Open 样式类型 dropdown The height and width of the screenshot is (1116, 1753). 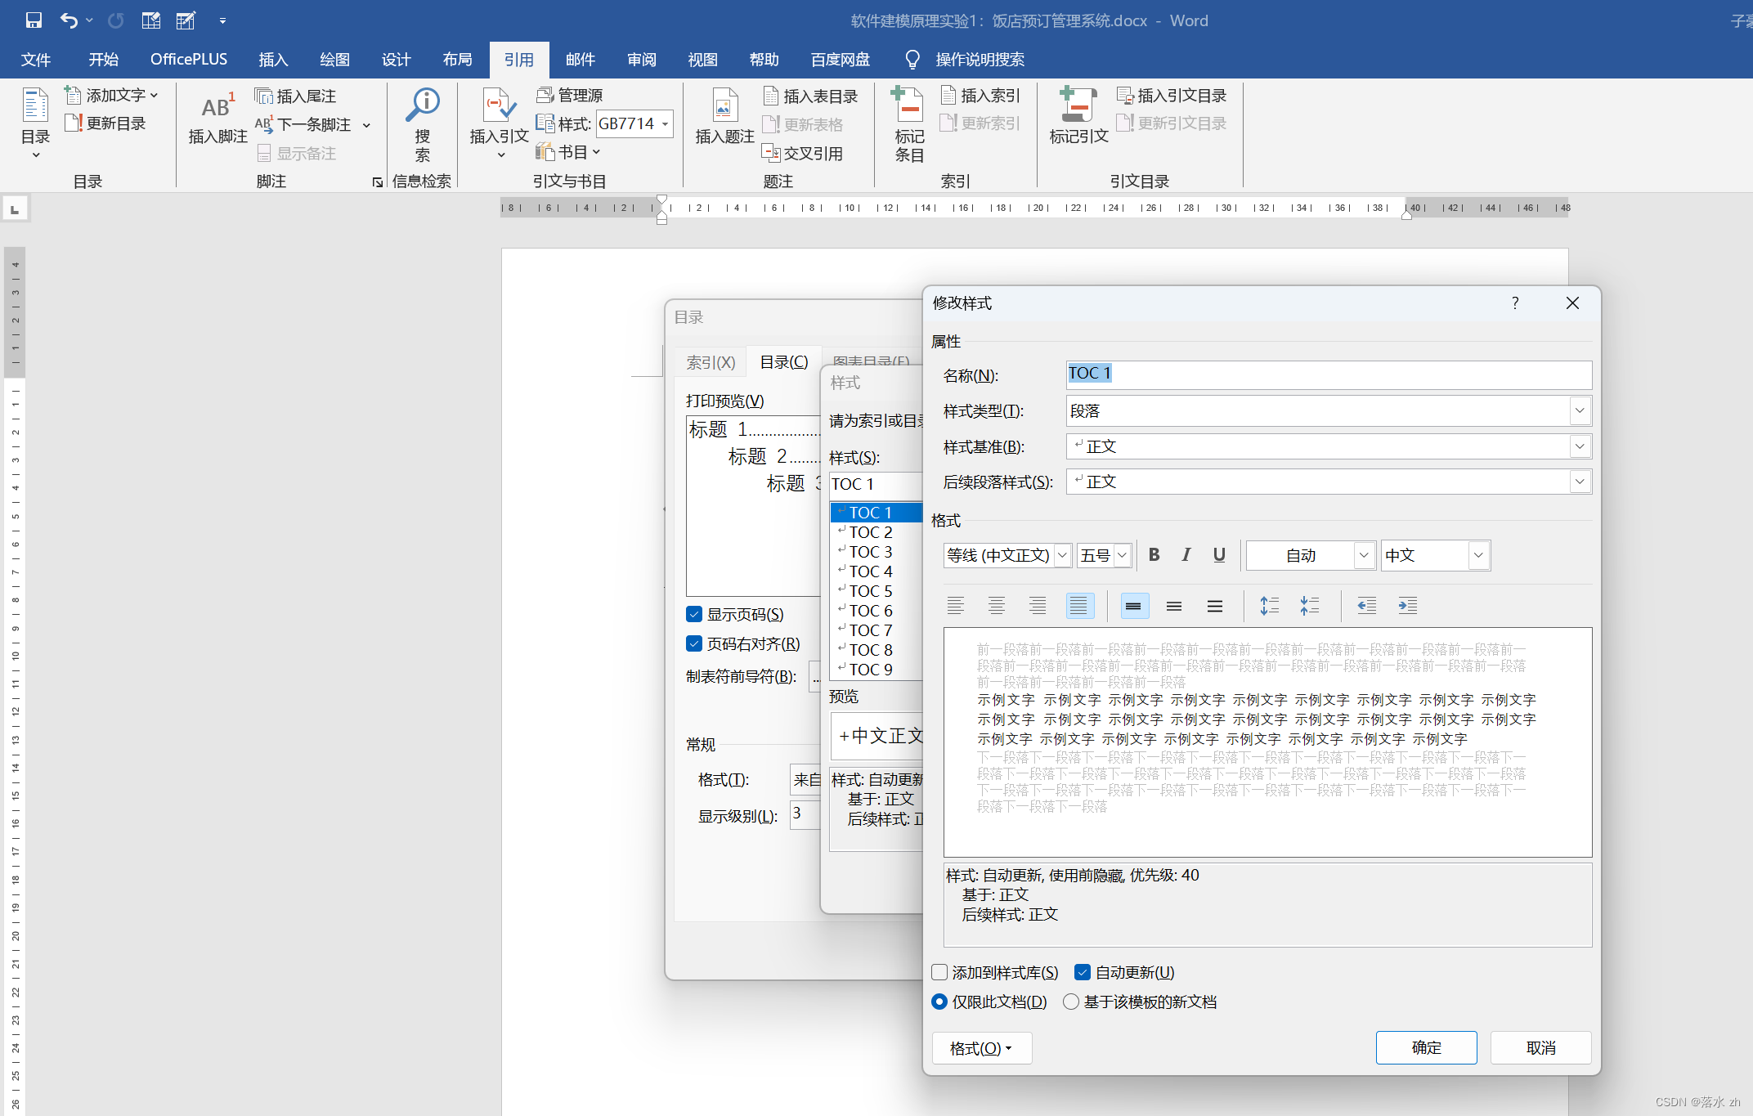[1574, 409]
